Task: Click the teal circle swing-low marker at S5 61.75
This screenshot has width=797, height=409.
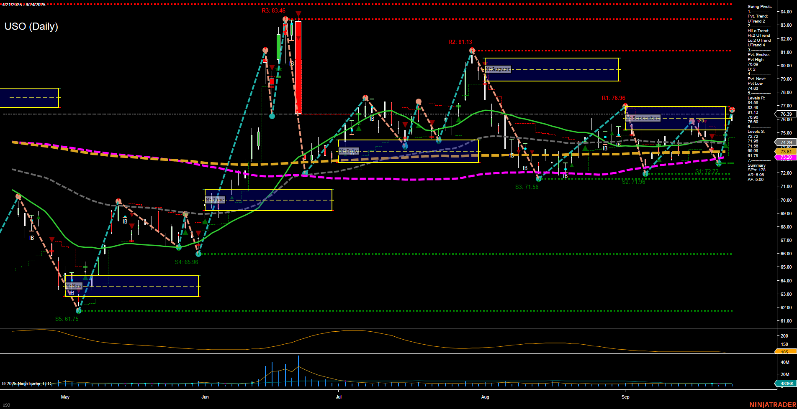Action: [79, 311]
